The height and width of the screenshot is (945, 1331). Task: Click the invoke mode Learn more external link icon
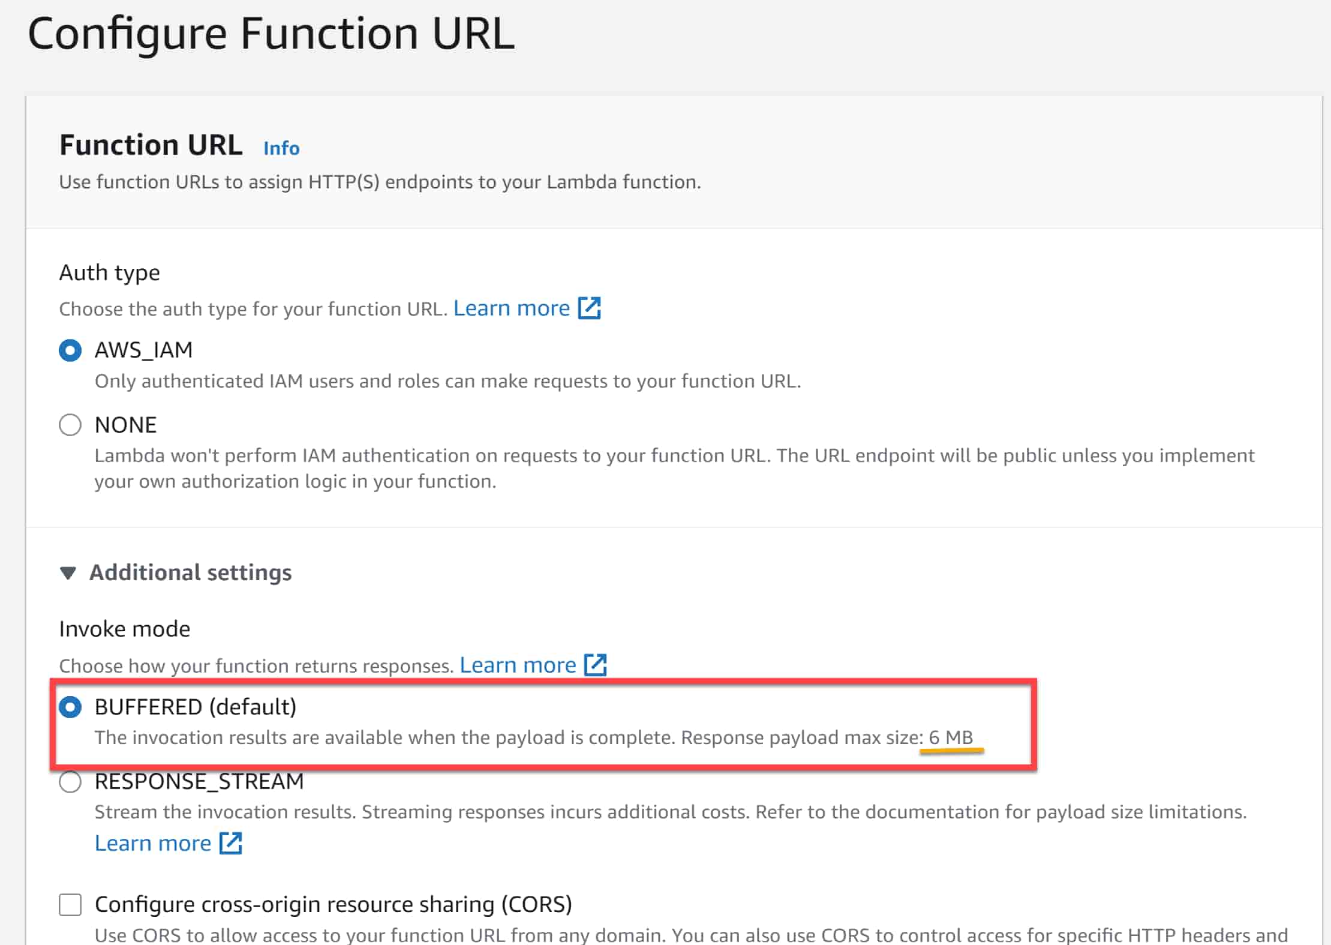pos(596,665)
